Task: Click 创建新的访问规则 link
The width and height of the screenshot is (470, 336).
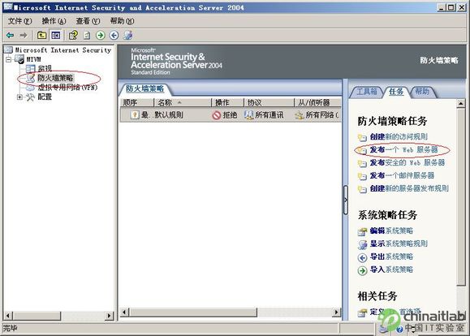Action: 399,136
